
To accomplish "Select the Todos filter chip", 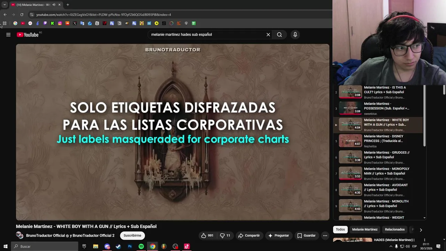I will click(340, 229).
